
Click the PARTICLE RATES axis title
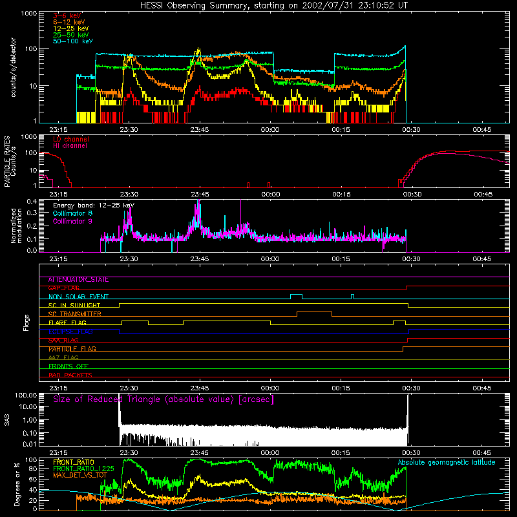point(6,162)
